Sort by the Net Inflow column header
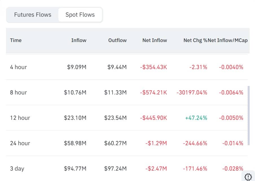Image resolution: width=255 pixels, height=181 pixels. point(155,40)
